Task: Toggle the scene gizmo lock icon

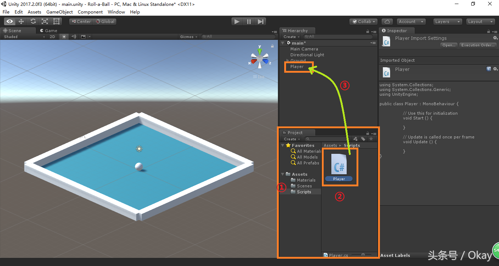Action: [272, 46]
